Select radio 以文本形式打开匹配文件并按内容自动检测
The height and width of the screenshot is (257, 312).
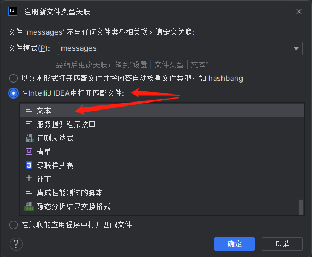(x=13, y=78)
